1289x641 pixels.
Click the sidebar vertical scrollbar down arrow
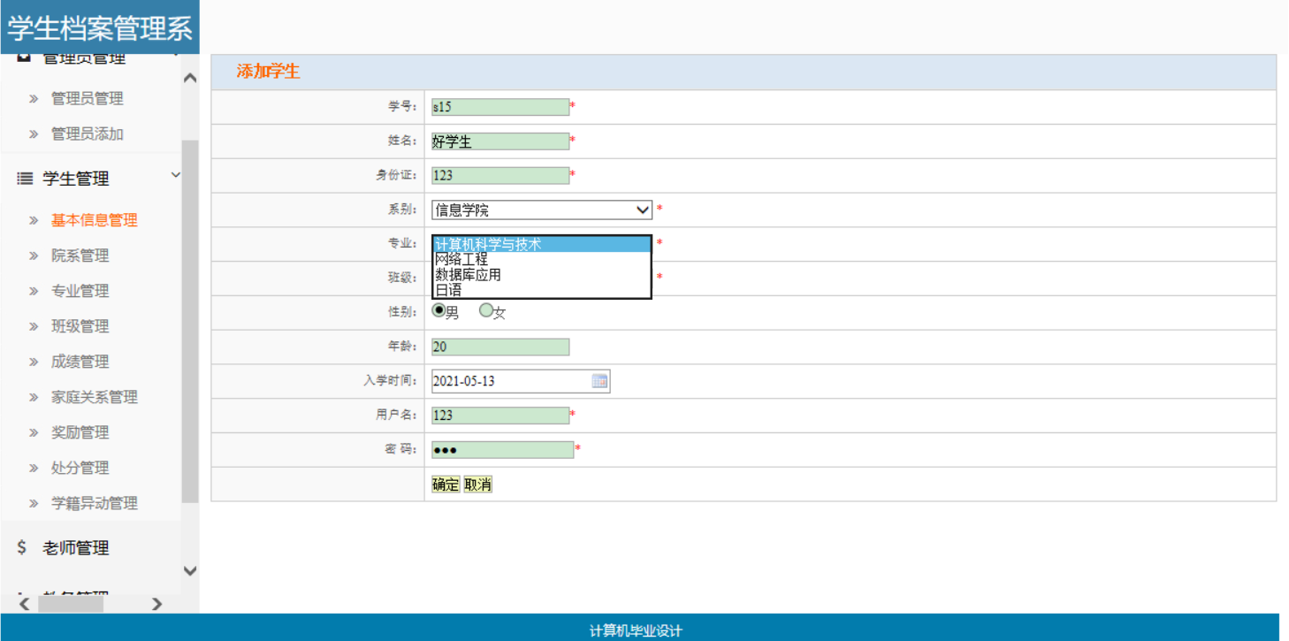190,571
